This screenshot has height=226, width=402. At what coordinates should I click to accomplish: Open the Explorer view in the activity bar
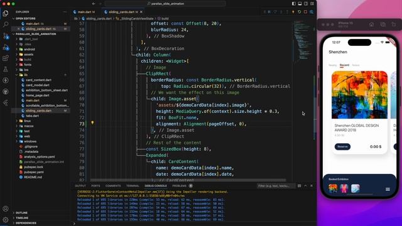[6, 13]
